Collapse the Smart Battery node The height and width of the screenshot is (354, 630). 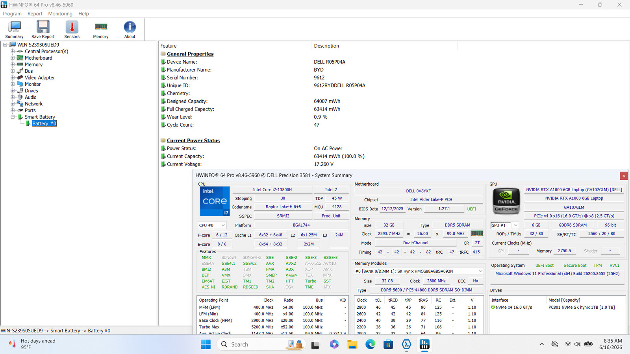(x=13, y=117)
